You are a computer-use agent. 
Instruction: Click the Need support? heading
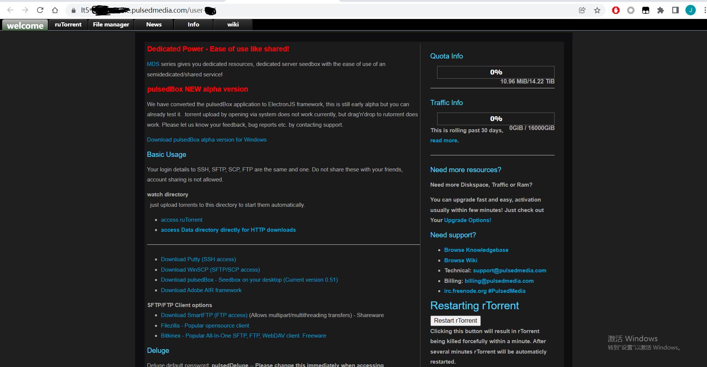[x=453, y=235]
